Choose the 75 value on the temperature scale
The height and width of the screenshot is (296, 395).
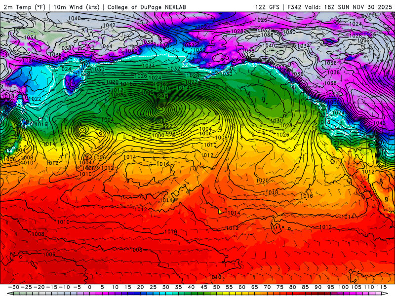280,287
